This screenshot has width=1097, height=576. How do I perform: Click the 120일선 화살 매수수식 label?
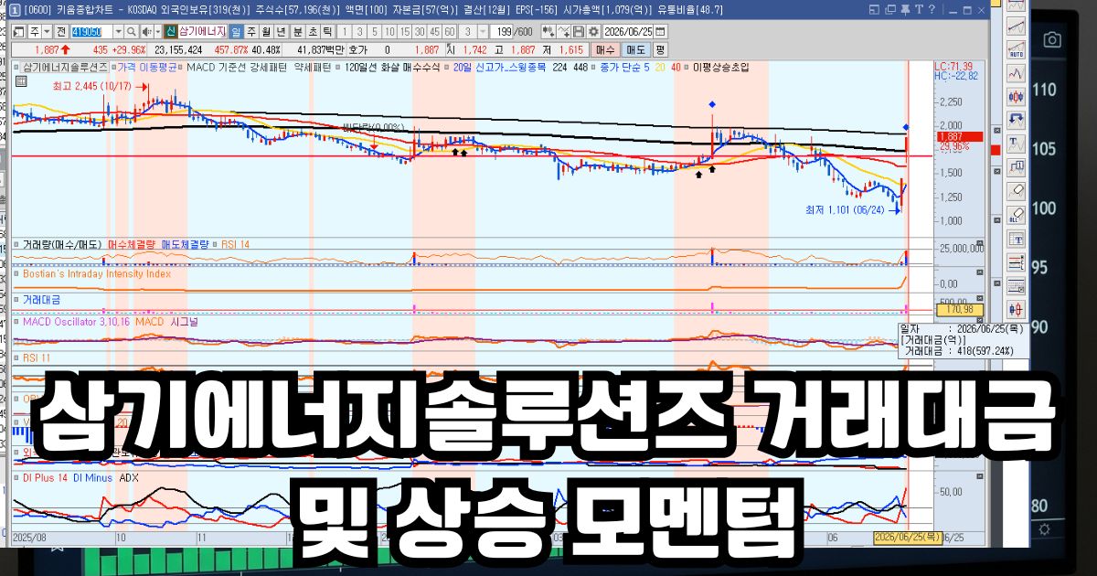392,67
